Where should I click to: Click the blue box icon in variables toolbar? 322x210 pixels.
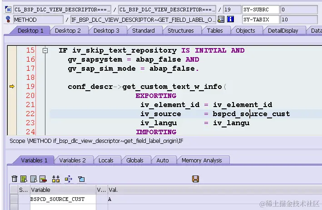coord(81,179)
